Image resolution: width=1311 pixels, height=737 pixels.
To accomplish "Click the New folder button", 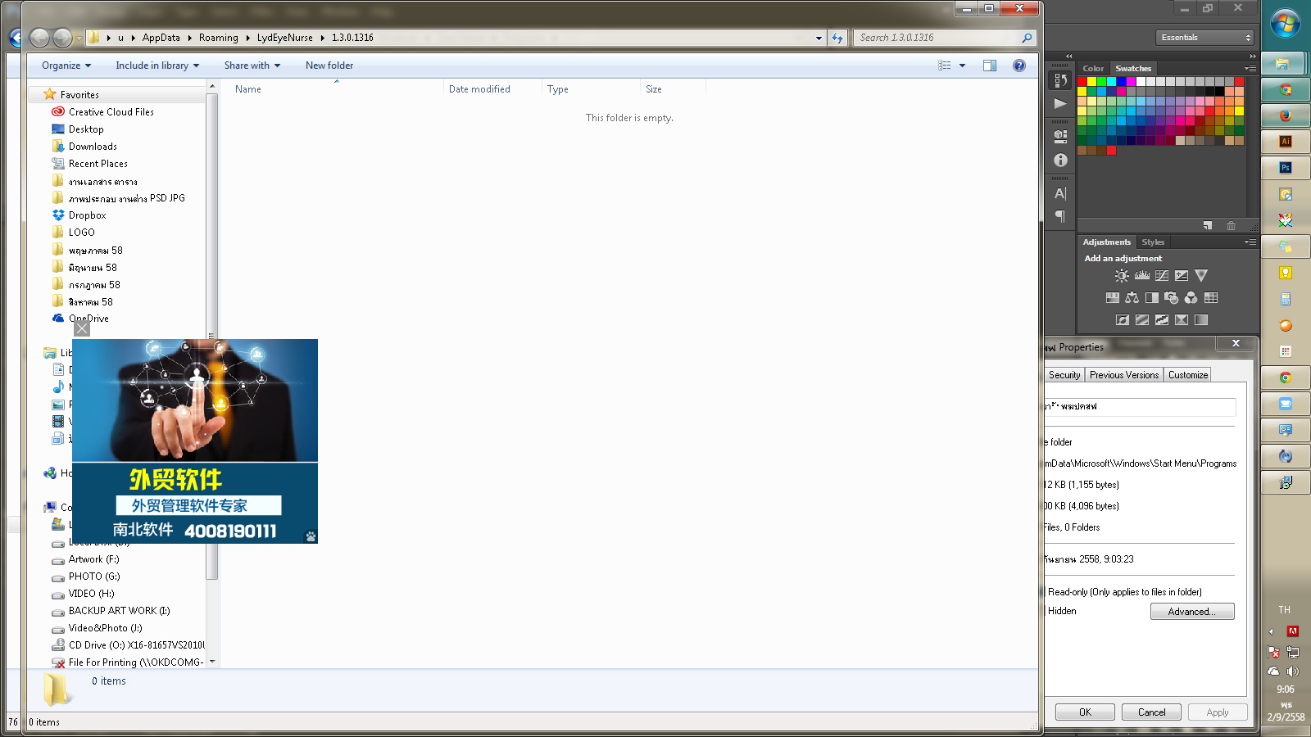I will pos(329,66).
